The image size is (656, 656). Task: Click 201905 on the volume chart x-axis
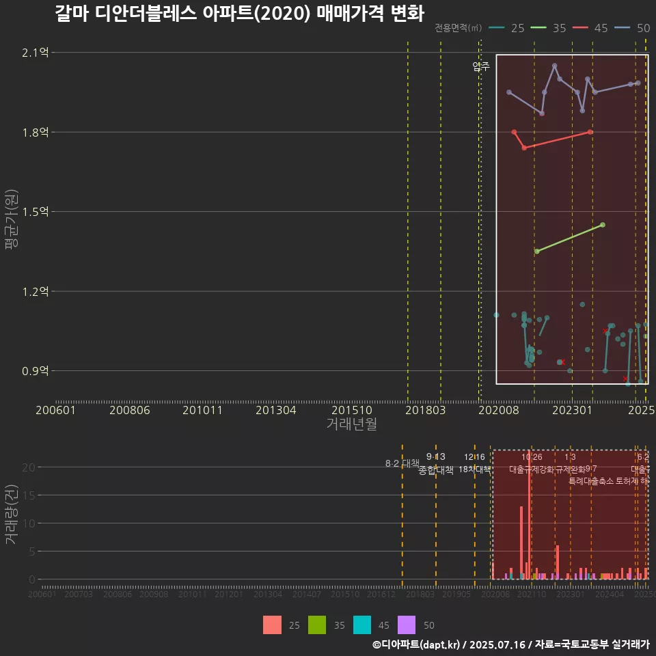456,594
